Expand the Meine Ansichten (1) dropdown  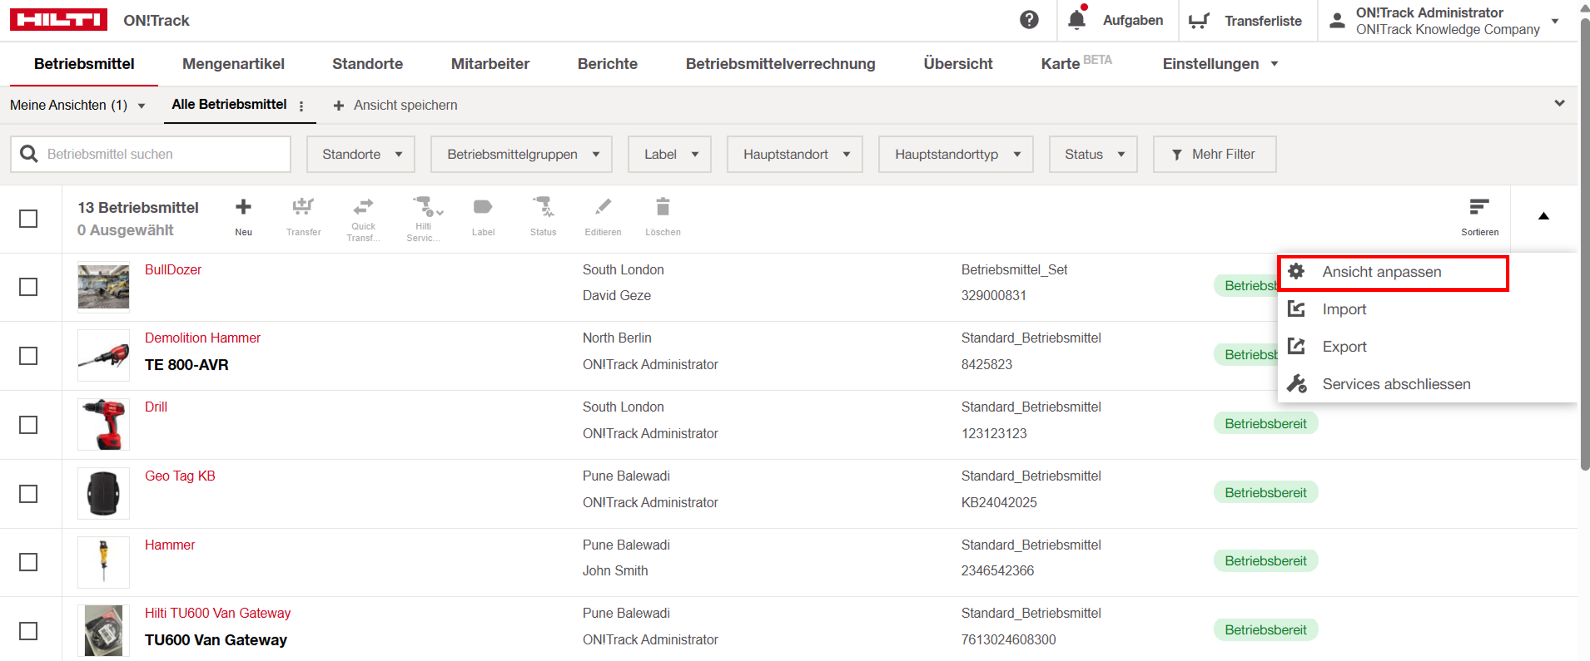78,105
